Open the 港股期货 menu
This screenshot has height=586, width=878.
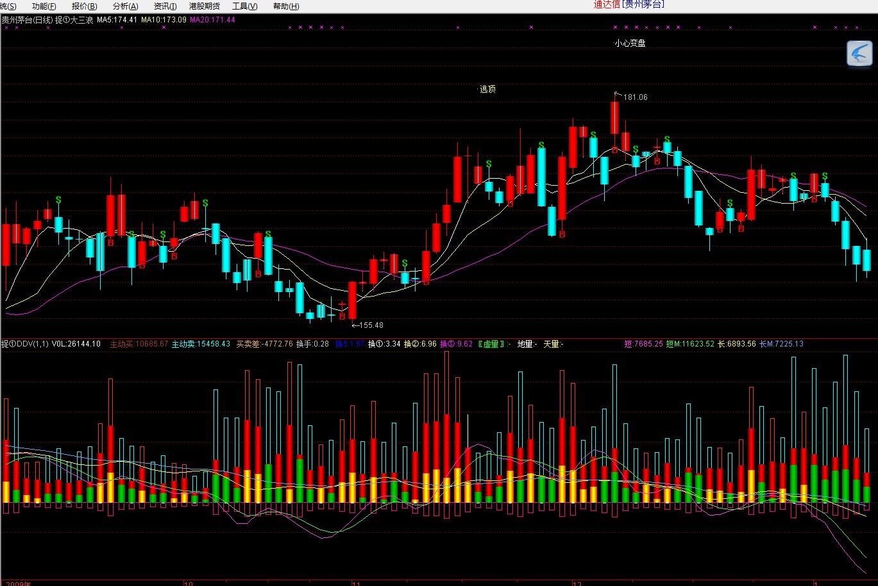click(x=204, y=6)
